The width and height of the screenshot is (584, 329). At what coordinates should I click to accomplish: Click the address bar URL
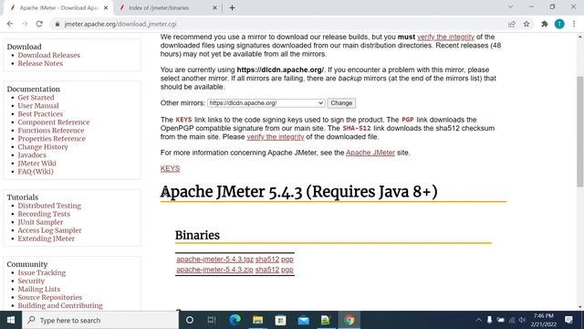tap(120, 24)
